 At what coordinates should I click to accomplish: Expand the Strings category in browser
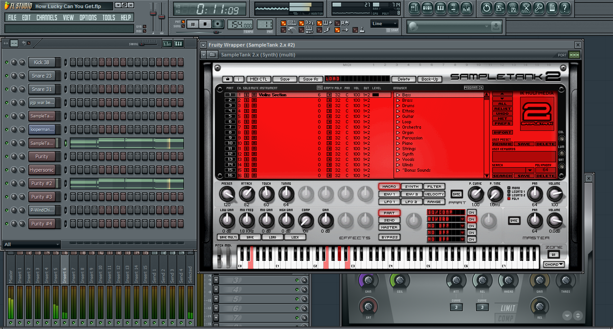(398, 149)
